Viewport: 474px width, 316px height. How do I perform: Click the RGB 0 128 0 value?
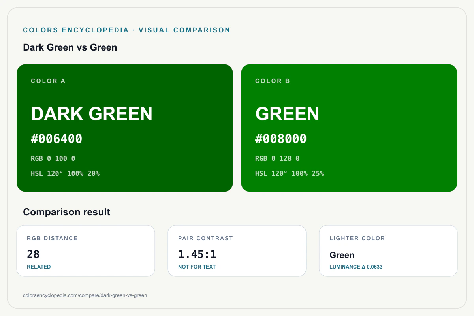(x=277, y=158)
